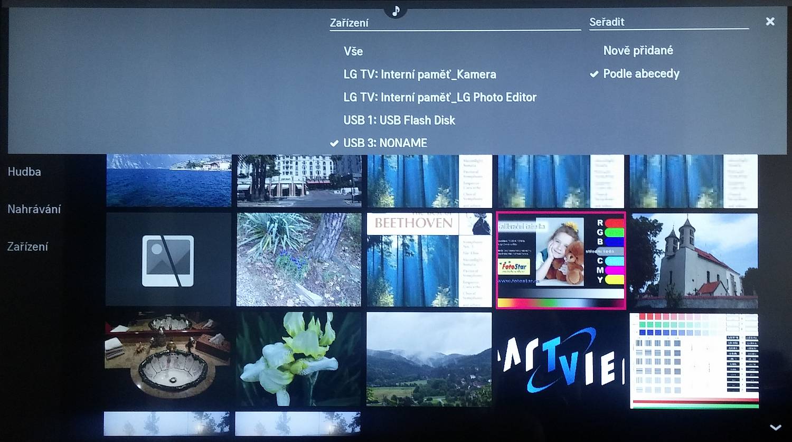
Task: Toggle sorting by "Podle abecedy"
Action: [x=642, y=73]
